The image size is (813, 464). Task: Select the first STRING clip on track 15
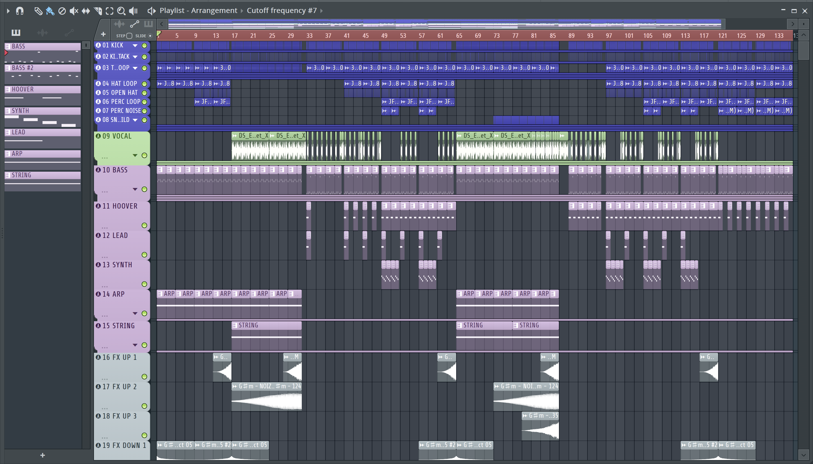[266, 336]
